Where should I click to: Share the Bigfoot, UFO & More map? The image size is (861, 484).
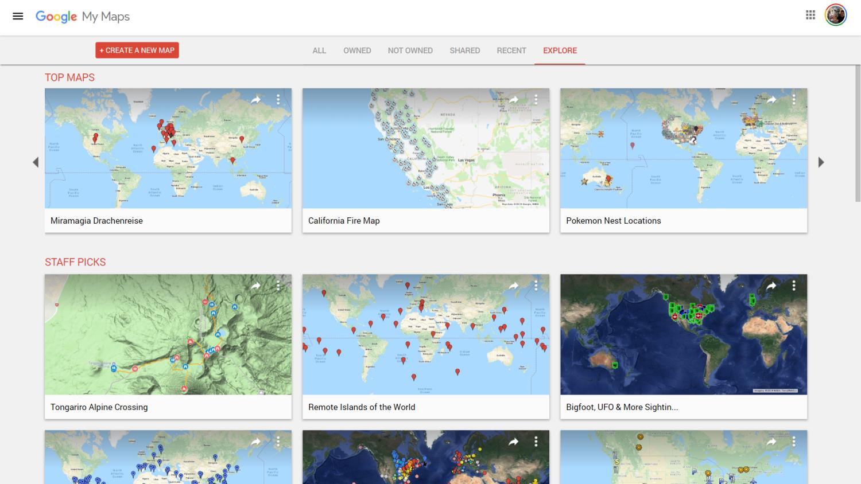coord(771,286)
